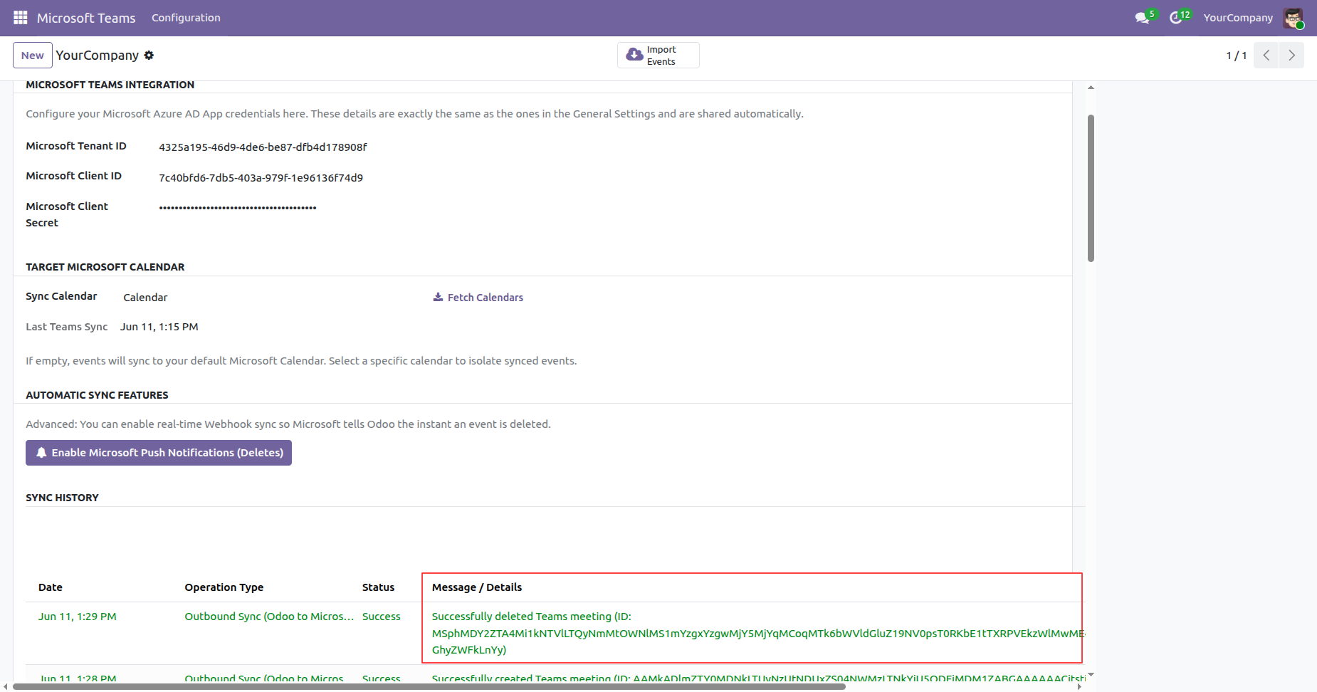Go to the next record arrow
This screenshot has width=1317, height=692.
click(x=1291, y=56)
